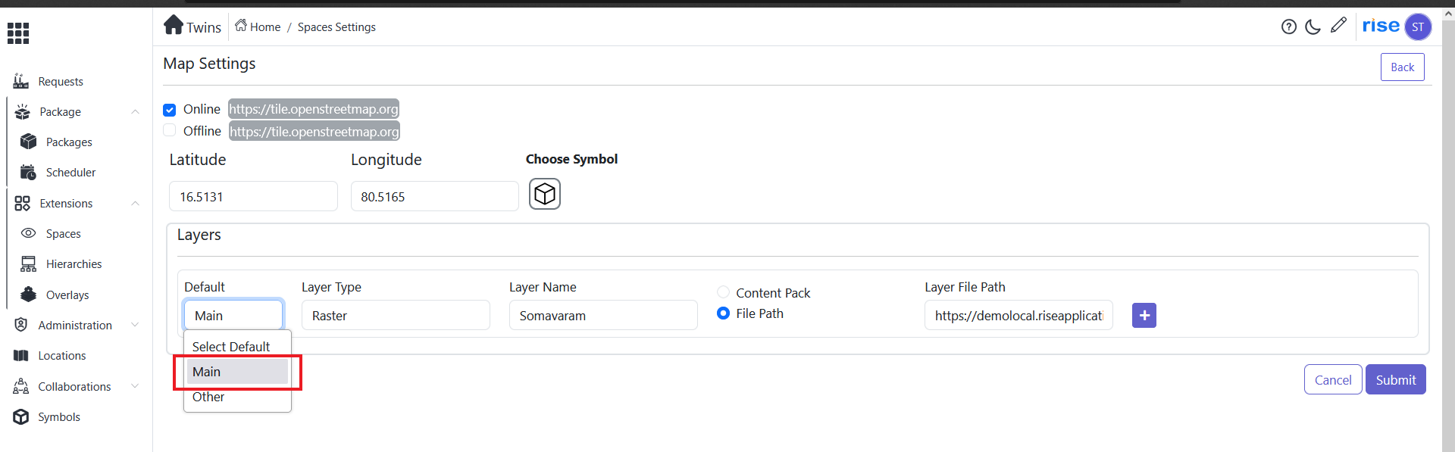Click the Cancel button

click(1333, 379)
